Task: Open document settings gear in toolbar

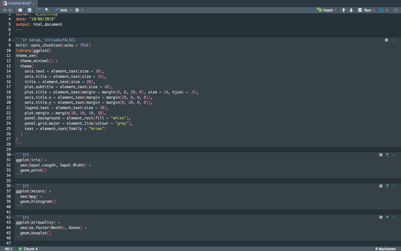Action: point(77,10)
